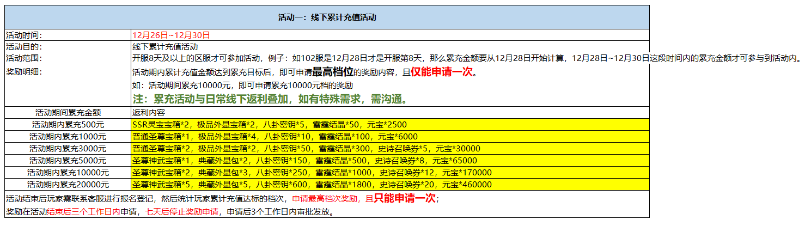Screen dimensions: 811x244
Task: Click the 活动期内累充3000元 row label
Action: click(x=68, y=148)
